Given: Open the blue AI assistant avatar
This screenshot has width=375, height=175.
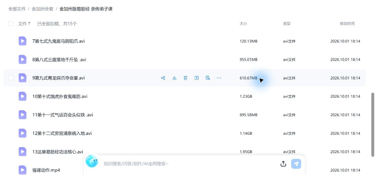Looking at the screenshot, I should (92, 161).
